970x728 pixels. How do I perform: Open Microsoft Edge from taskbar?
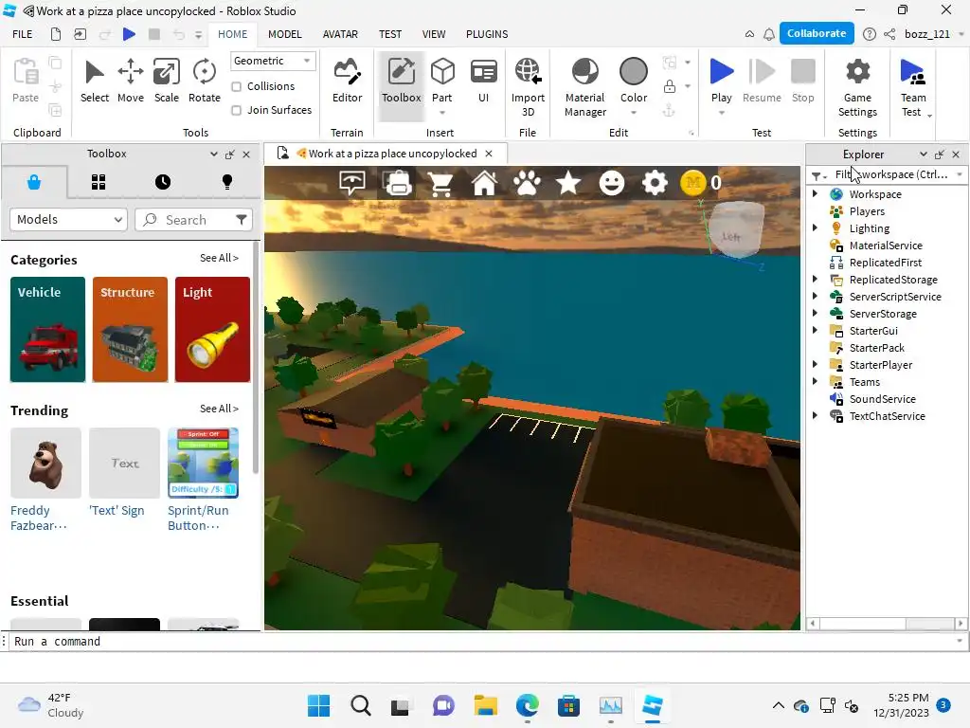click(527, 705)
